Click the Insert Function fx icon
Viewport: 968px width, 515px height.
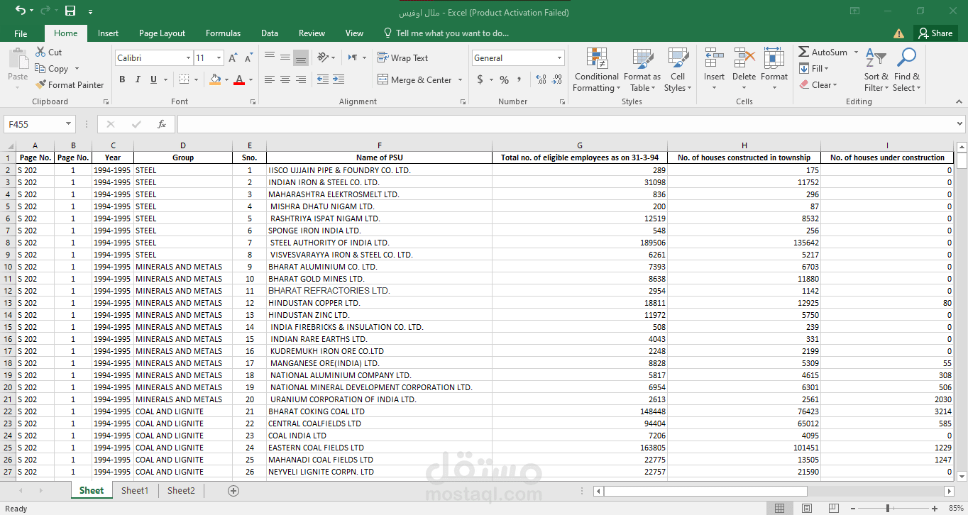162,124
